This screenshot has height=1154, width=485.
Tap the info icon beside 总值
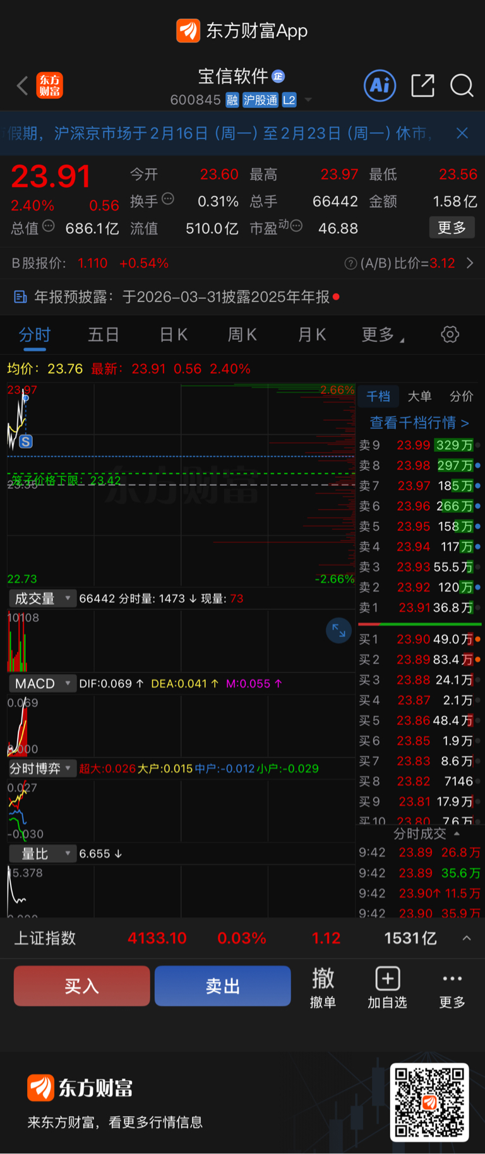[x=49, y=226]
